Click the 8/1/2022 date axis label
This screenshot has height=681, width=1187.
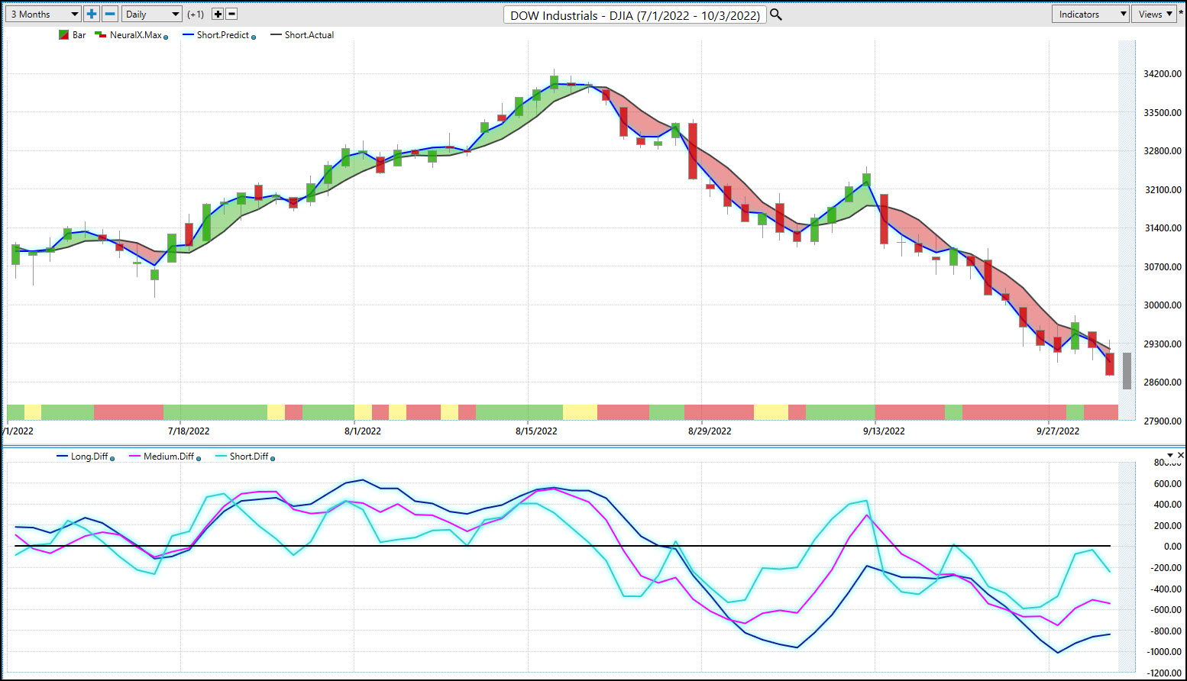(x=363, y=431)
